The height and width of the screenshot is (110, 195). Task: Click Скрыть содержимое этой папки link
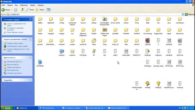(x=16, y=24)
